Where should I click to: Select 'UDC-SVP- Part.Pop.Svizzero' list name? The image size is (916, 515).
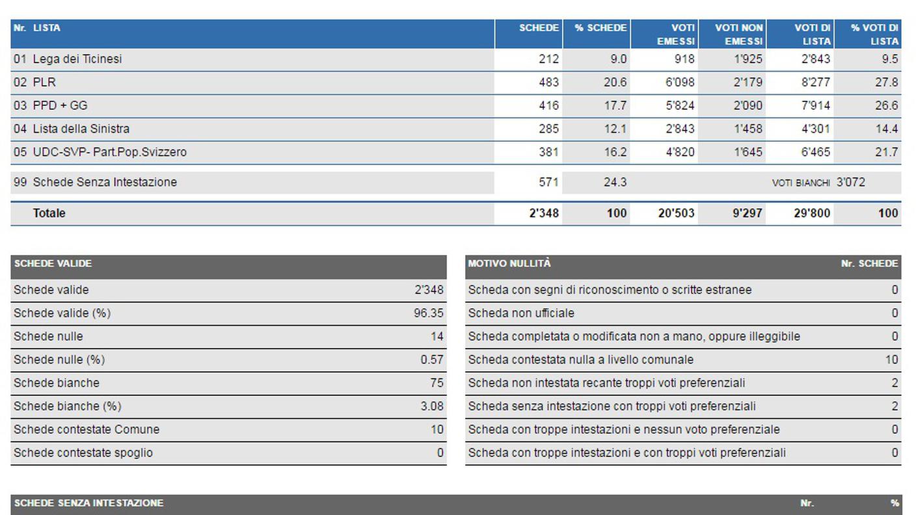[x=110, y=153]
